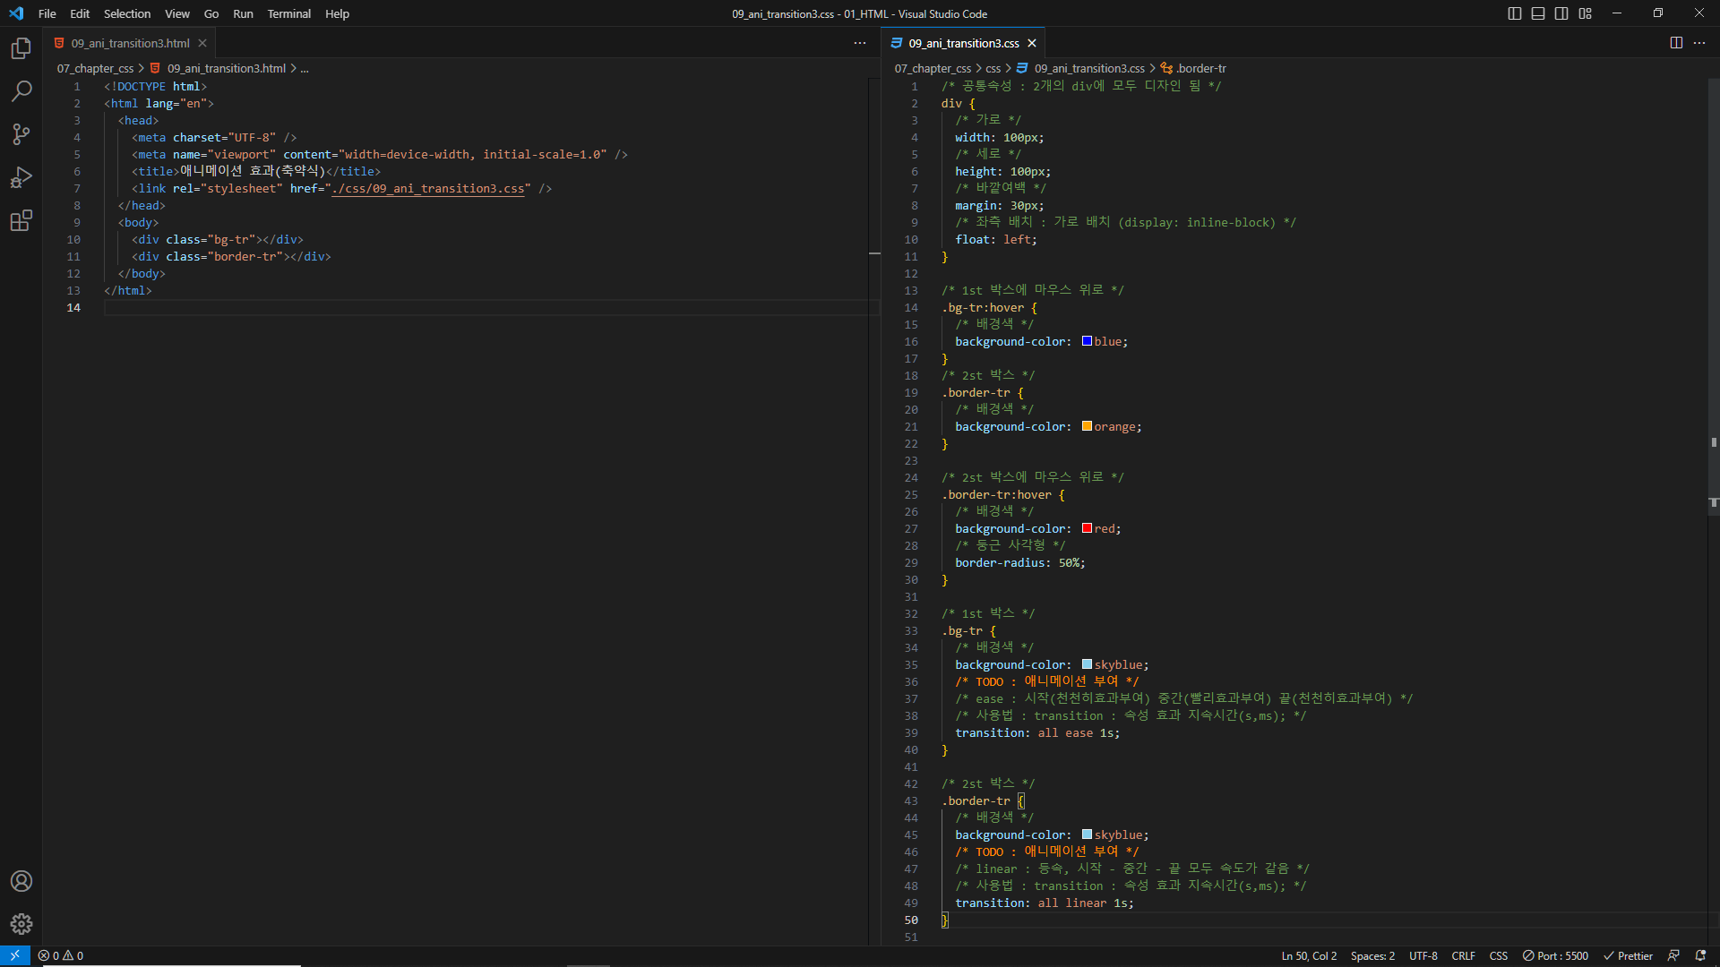Click the orange color swatch
Image resolution: width=1720 pixels, height=967 pixels.
tap(1087, 426)
